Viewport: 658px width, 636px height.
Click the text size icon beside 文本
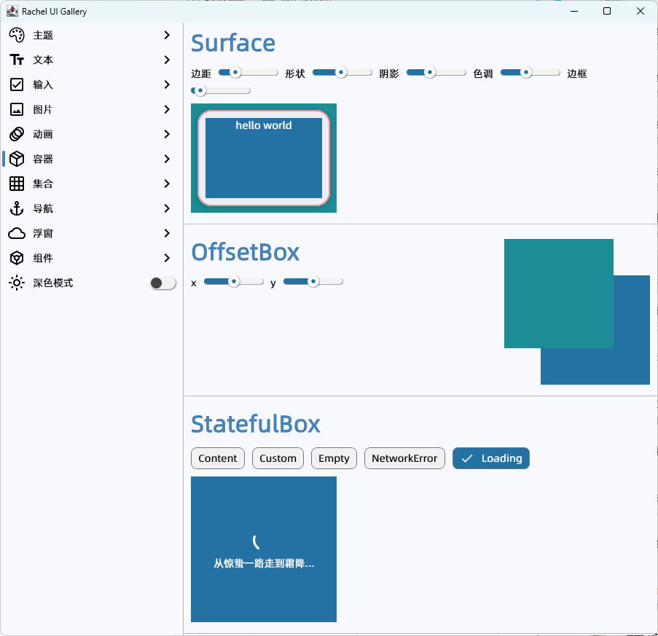(x=17, y=60)
